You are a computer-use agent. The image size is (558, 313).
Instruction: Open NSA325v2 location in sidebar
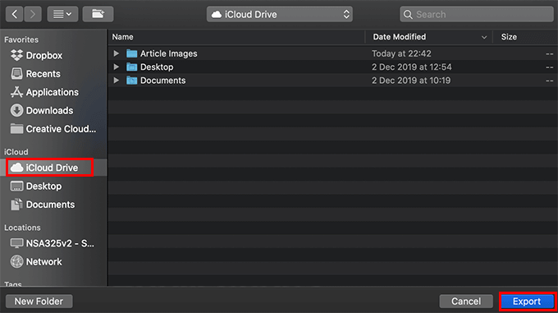(53, 243)
